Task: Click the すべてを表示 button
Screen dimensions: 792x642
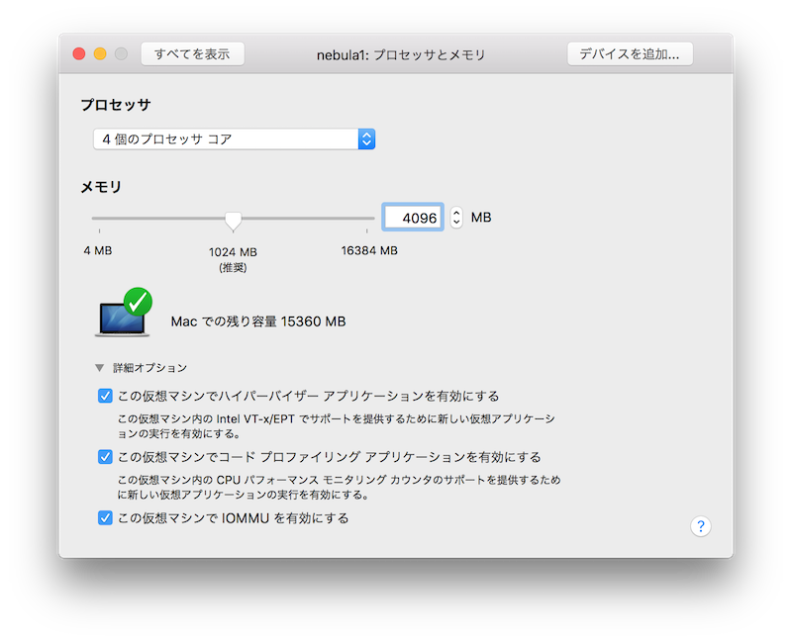Action: (192, 54)
